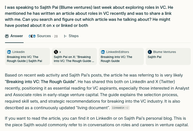Open Sajith Pai on X source card

[x=74, y=56]
